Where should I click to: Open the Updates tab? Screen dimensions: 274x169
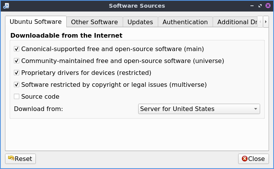click(140, 22)
